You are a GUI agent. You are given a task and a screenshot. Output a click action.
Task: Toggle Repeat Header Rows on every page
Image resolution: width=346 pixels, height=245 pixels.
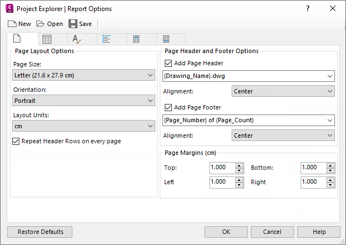(15, 141)
